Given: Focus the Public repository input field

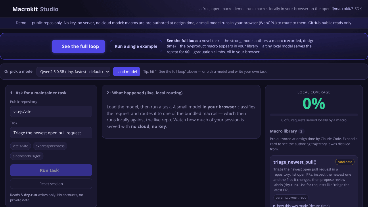Looking at the screenshot, I should pyautogui.click(x=51, y=112).
